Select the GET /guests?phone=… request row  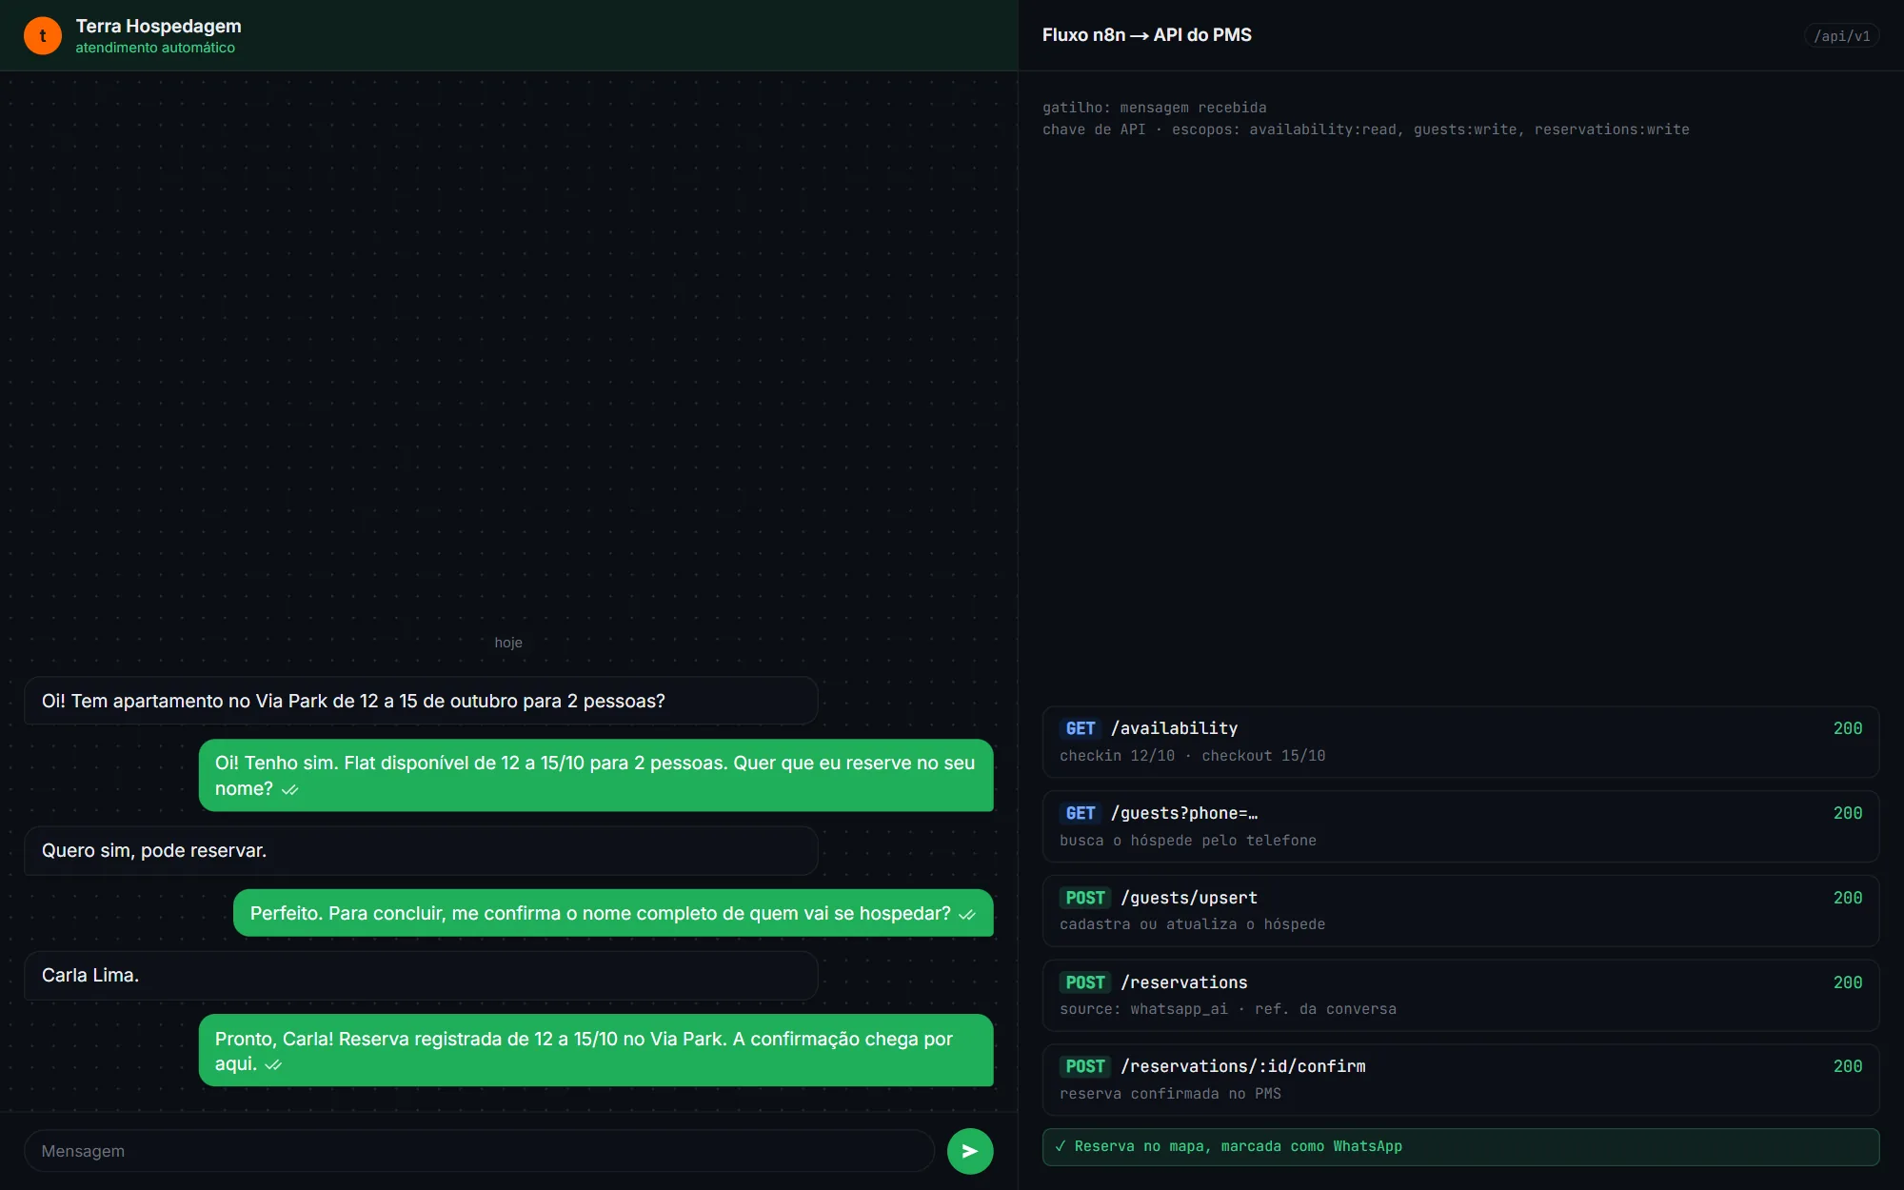[x=1460, y=826]
